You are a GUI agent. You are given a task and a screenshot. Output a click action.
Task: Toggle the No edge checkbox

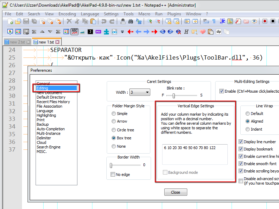tap(113, 175)
